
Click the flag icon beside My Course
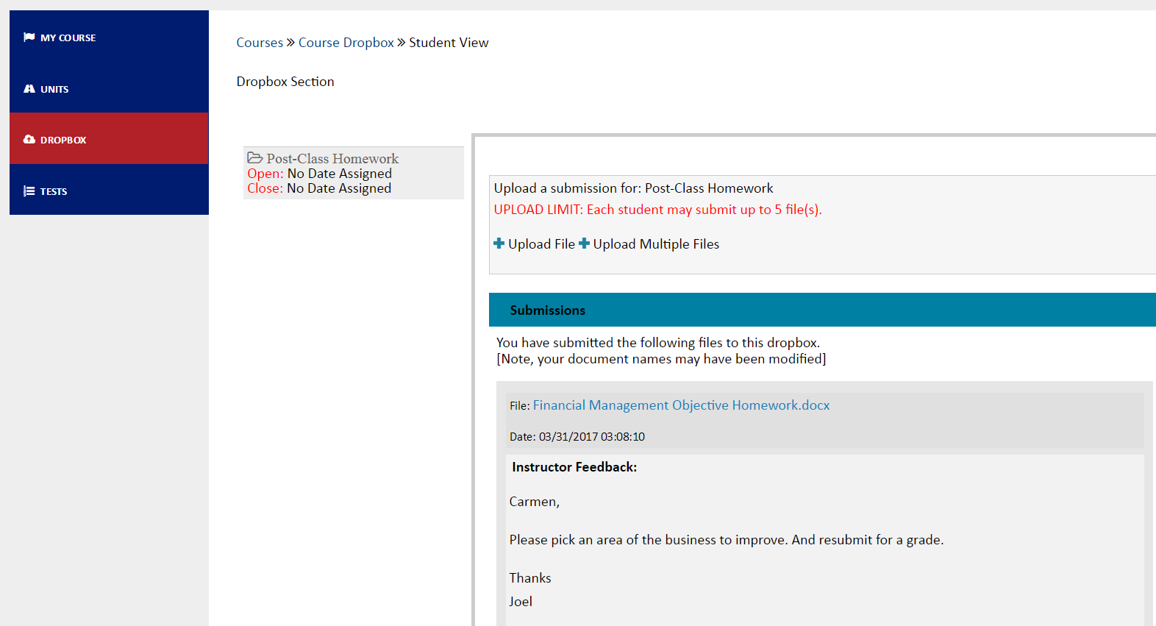(29, 38)
